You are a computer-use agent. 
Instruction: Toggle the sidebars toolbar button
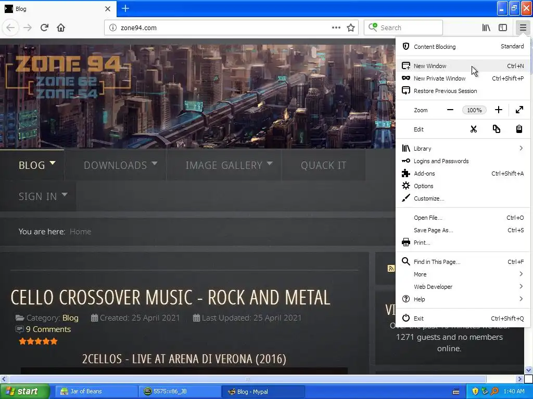503,28
